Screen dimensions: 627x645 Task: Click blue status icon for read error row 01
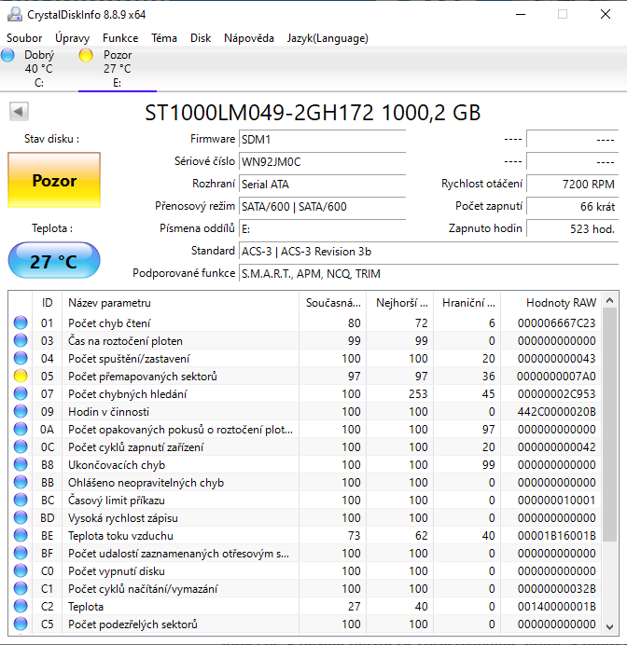tap(21, 323)
